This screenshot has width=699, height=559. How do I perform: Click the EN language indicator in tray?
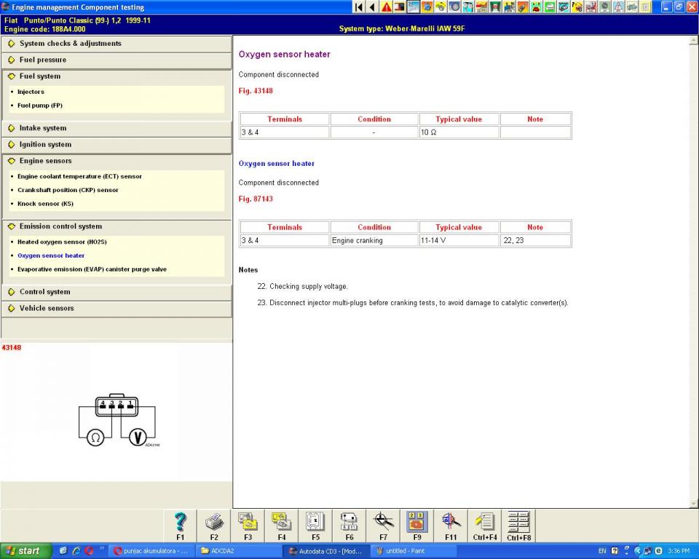(602, 551)
